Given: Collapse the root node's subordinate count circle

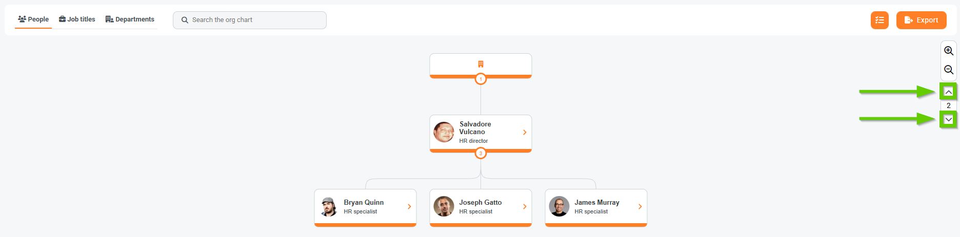Looking at the screenshot, I should click(x=481, y=79).
